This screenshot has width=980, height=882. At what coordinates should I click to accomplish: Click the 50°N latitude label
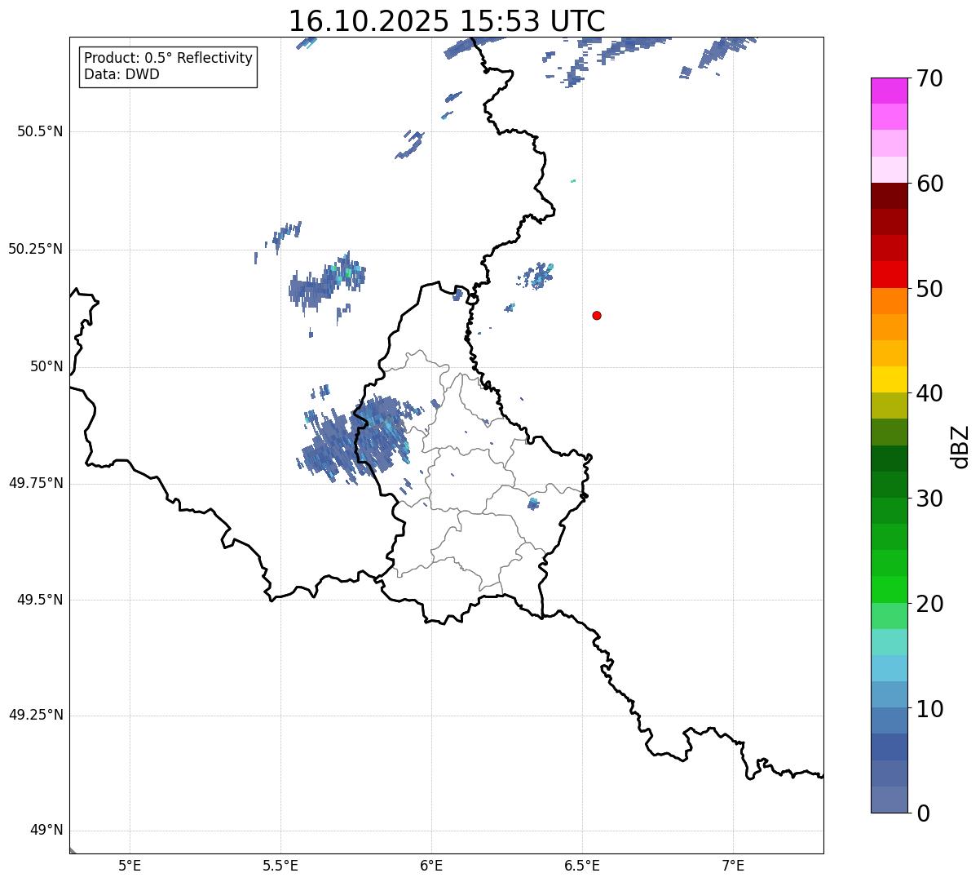[46, 366]
